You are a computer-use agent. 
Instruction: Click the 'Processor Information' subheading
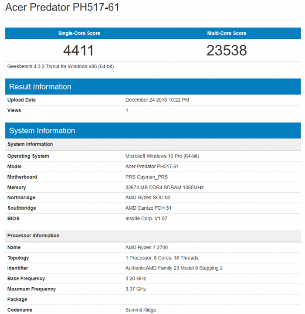[153, 235]
